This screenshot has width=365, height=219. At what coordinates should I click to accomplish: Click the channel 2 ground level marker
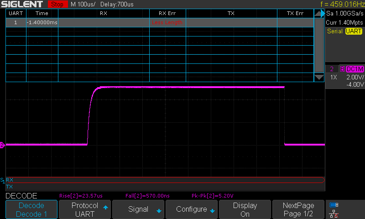point(2,145)
